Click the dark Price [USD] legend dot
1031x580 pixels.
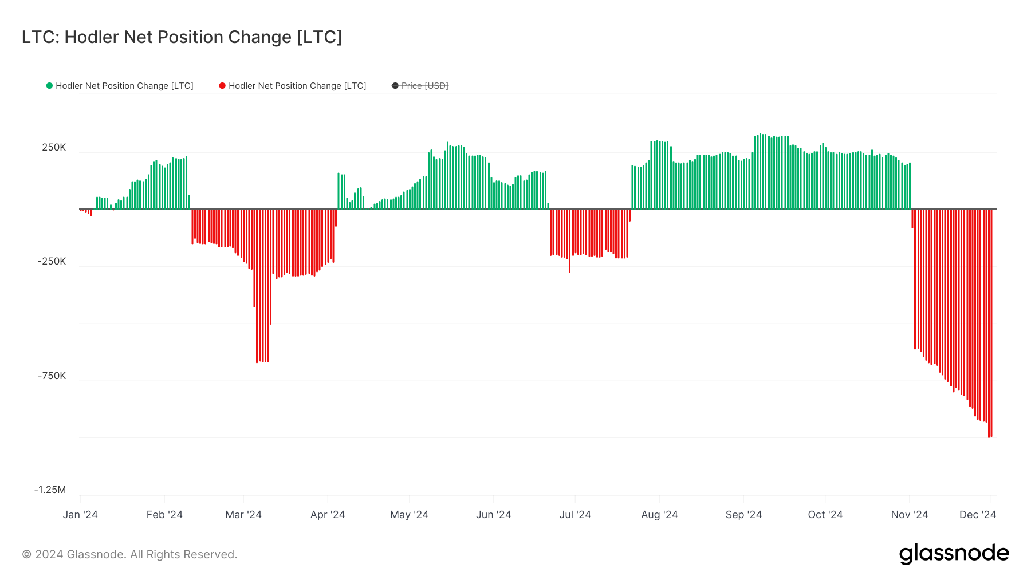[x=395, y=86]
